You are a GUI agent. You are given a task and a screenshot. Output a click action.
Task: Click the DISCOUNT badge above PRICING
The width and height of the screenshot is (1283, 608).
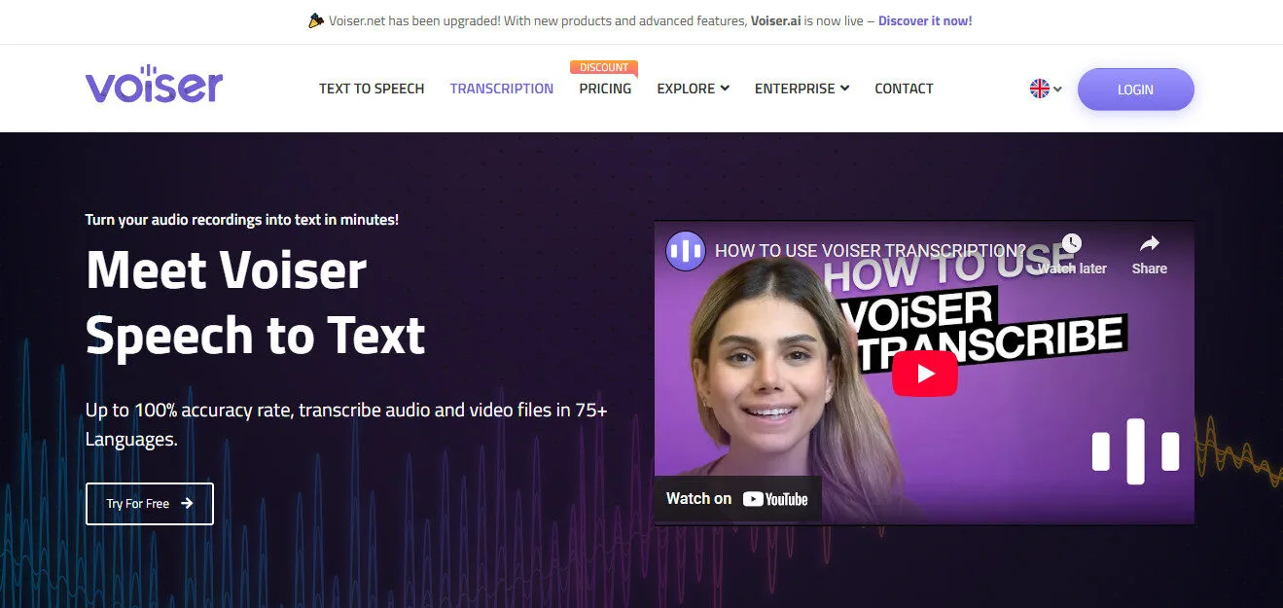pos(603,66)
